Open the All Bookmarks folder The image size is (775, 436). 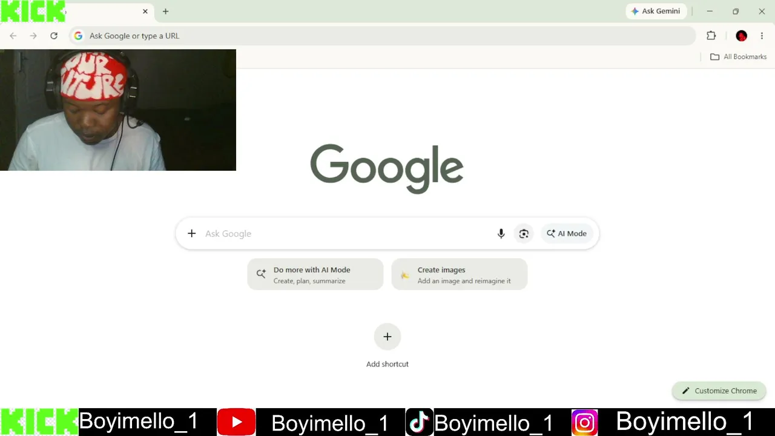coord(739,57)
